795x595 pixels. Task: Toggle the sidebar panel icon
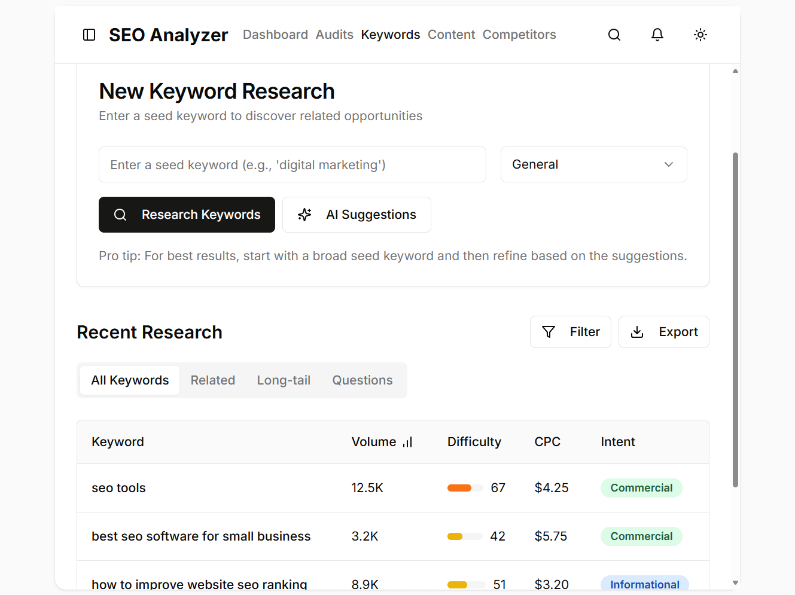click(x=89, y=35)
